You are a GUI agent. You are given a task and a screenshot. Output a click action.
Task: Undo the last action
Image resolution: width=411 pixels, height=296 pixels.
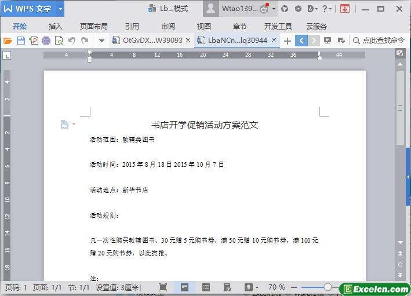pos(71,41)
